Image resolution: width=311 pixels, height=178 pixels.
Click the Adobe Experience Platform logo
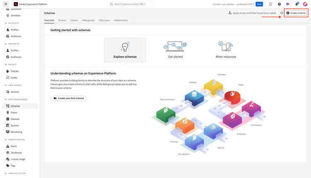[16, 4]
